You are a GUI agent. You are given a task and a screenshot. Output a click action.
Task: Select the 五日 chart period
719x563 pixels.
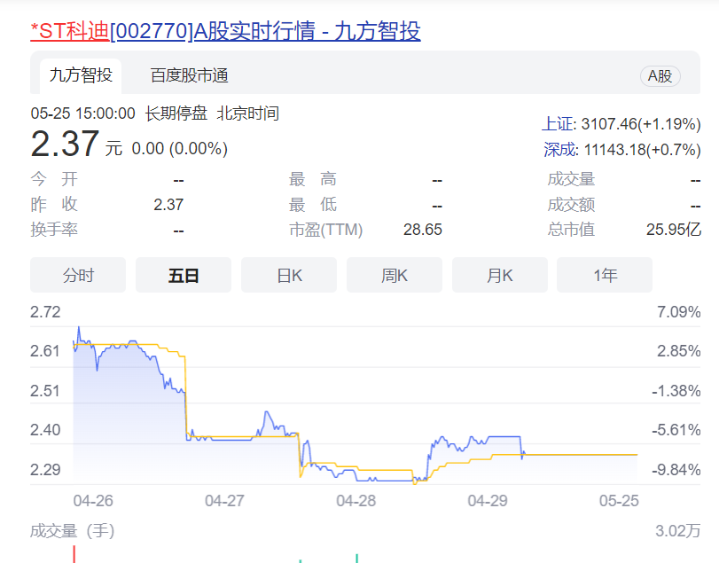click(x=184, y=276)
